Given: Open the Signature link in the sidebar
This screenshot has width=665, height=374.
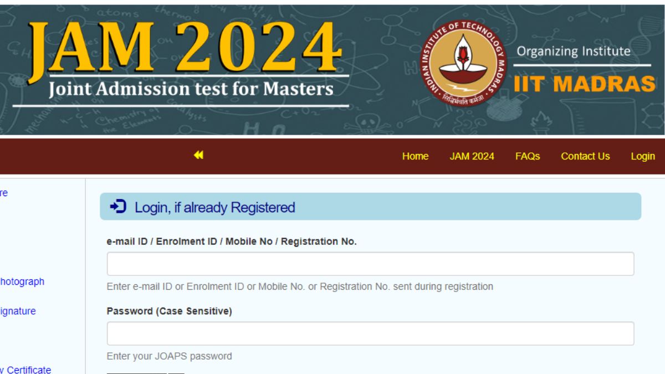Looking at the screenshot, I should [18, 311].
